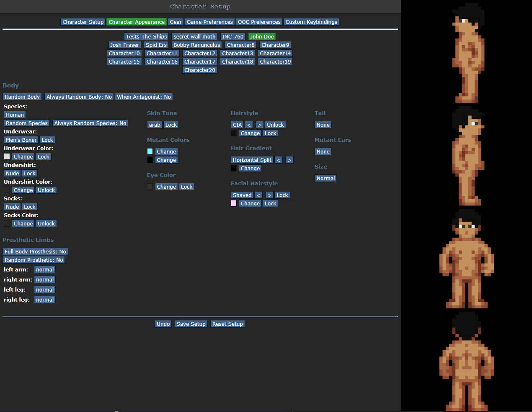Click next hair gradient arrow
Screen dimensions: 532x412
tap(289, 160)
